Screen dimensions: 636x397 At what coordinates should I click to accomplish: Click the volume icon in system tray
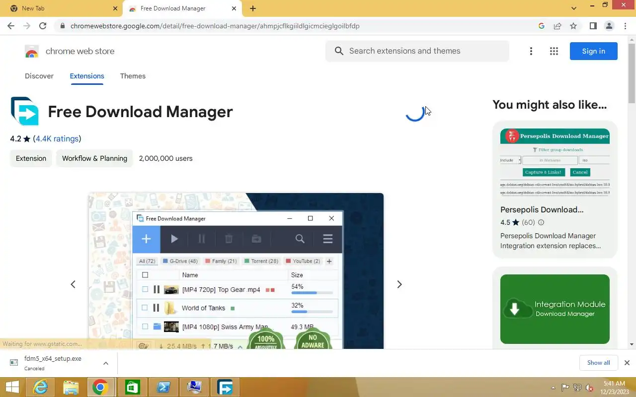click(589, 388)
